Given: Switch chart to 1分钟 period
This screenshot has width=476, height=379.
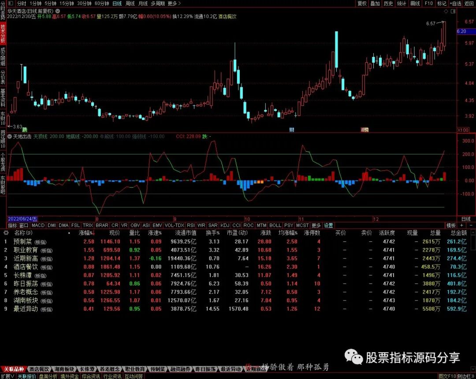Looking at the screenshot, I should [x=36, y=4].
